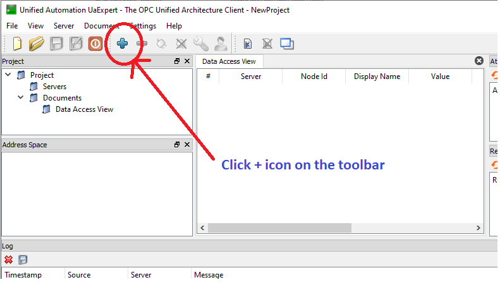Click the Remove Document crossed page icon
The width and height of the screenshot is (500, 287).
pos(267,44)
